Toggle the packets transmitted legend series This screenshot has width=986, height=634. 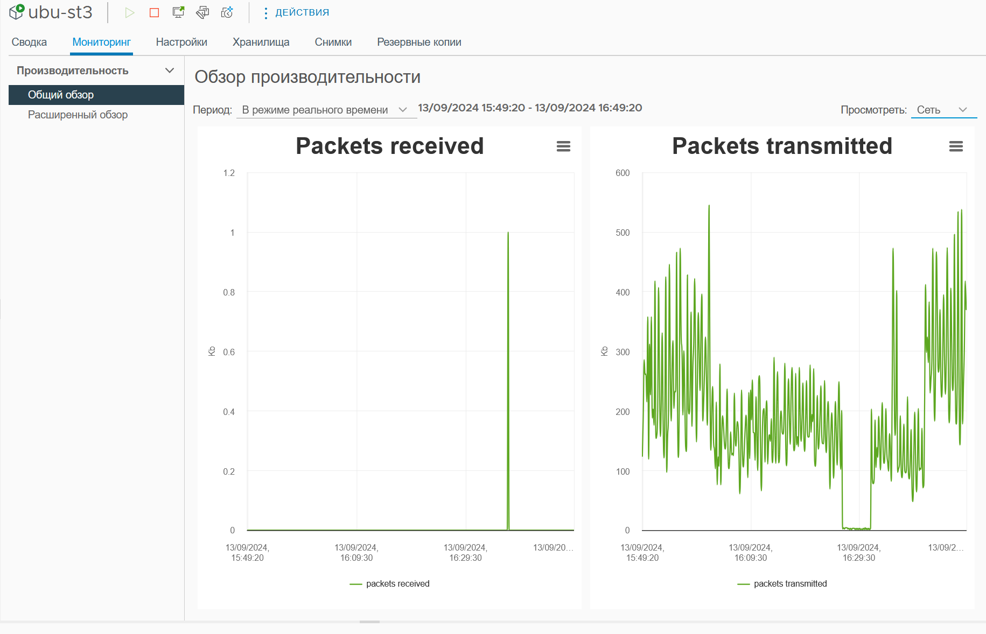tap(782, 584)
